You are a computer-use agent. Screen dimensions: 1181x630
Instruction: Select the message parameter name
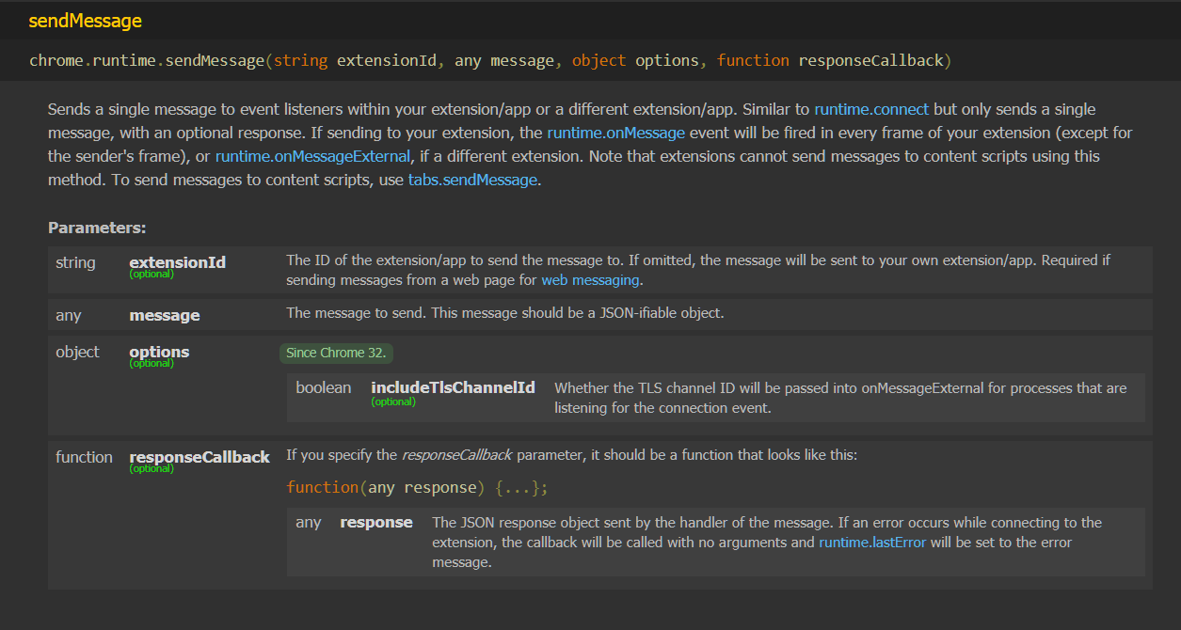[164, 314]
